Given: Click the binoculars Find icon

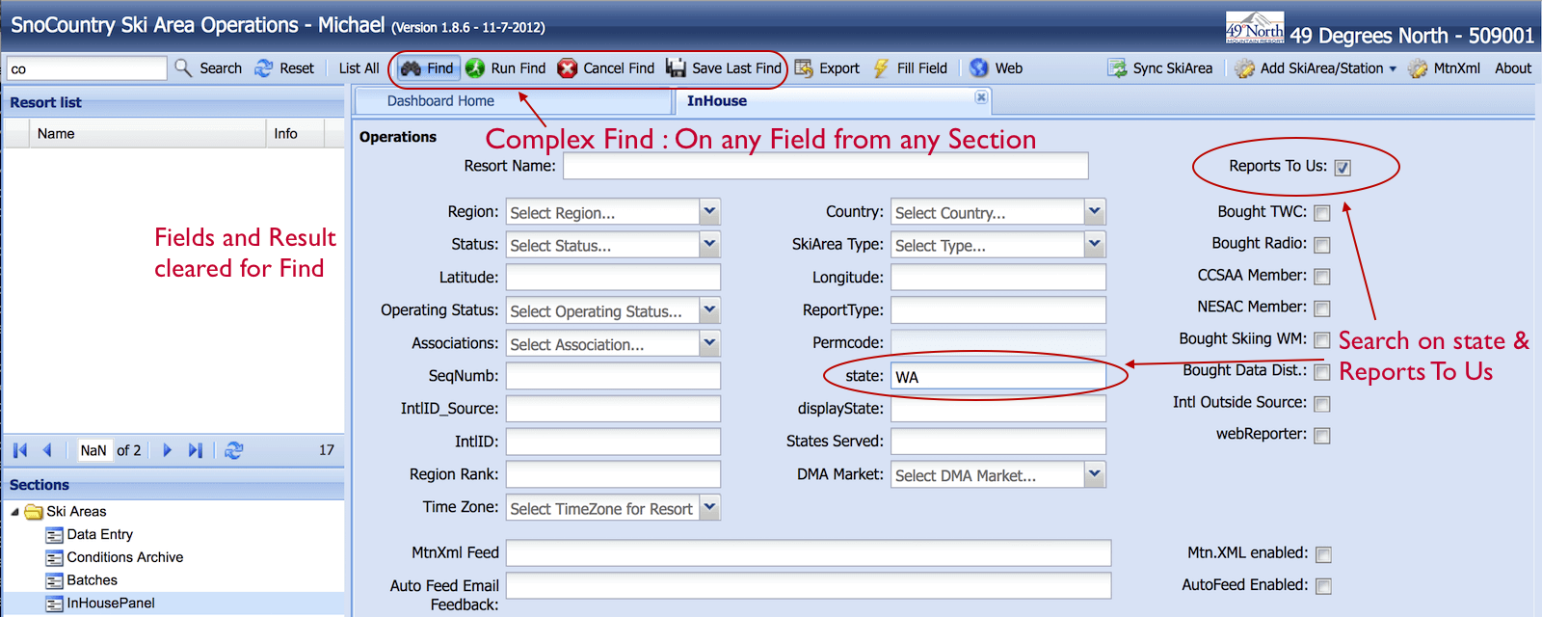Looking at the screenshot, I should click(x=412, y=68).
